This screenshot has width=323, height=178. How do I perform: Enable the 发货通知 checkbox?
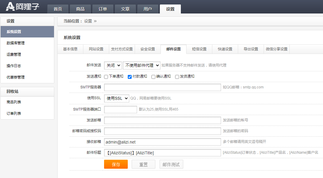177,77
